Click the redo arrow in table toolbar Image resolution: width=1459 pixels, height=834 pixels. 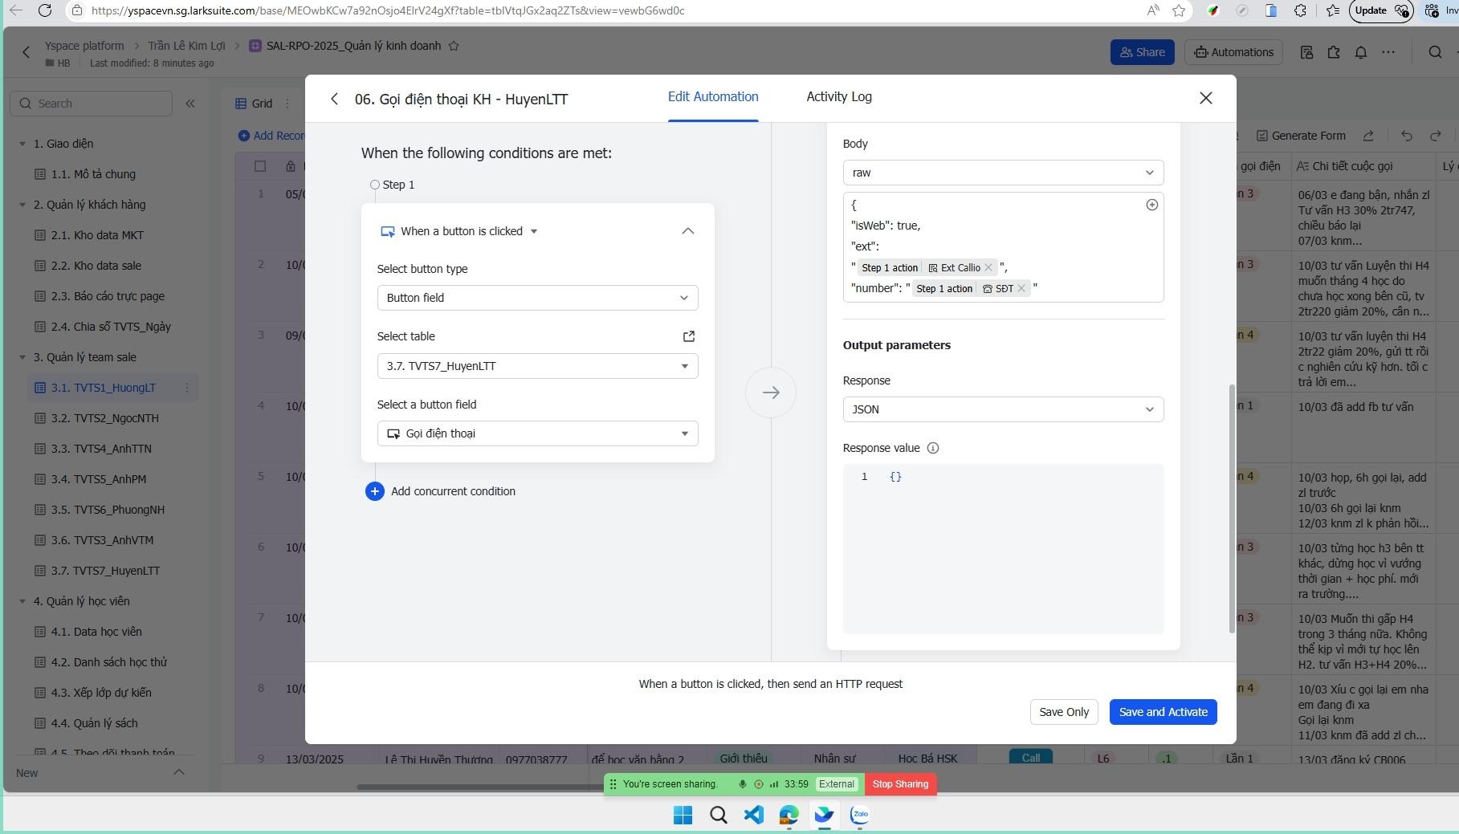click(x=1436, y=136)
